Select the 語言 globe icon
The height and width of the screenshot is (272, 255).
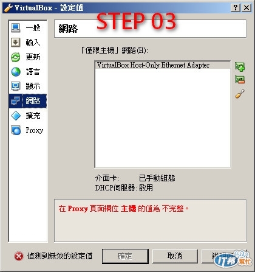pos(16,72)
